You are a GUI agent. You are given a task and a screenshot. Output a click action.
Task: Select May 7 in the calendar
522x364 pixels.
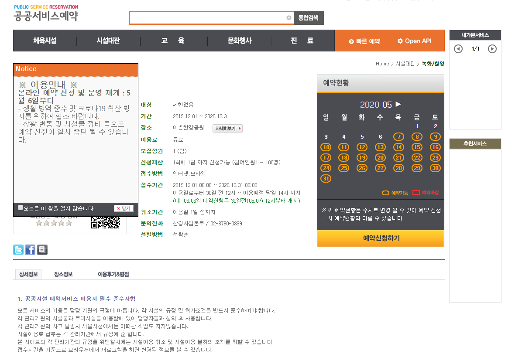point(398,136)
